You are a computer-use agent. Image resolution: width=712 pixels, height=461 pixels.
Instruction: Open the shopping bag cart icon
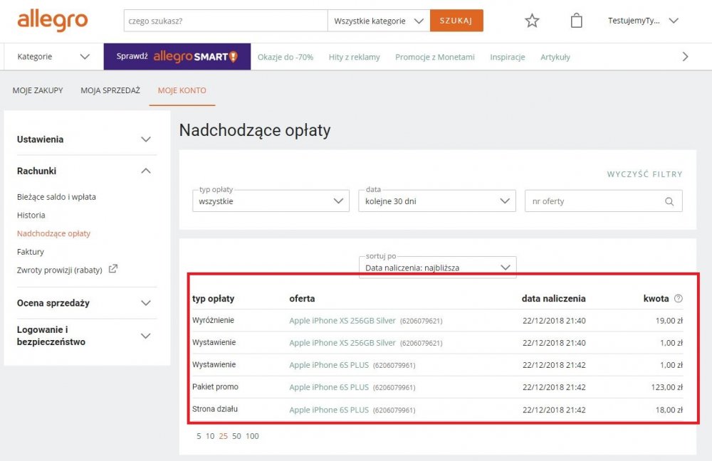coord(576,21)
